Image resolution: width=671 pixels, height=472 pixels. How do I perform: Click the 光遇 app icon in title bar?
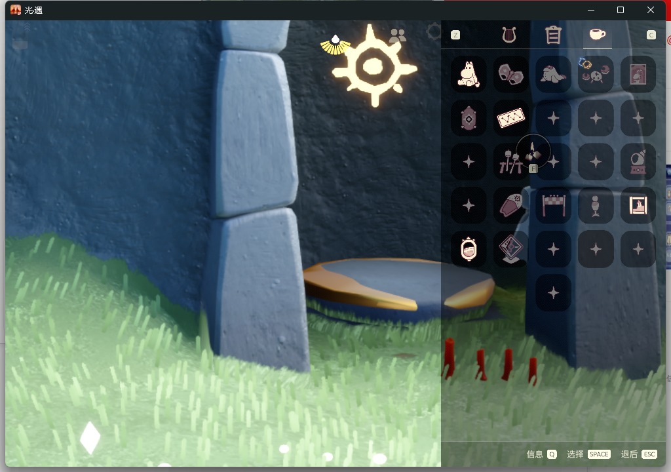[x=16, y=10]
